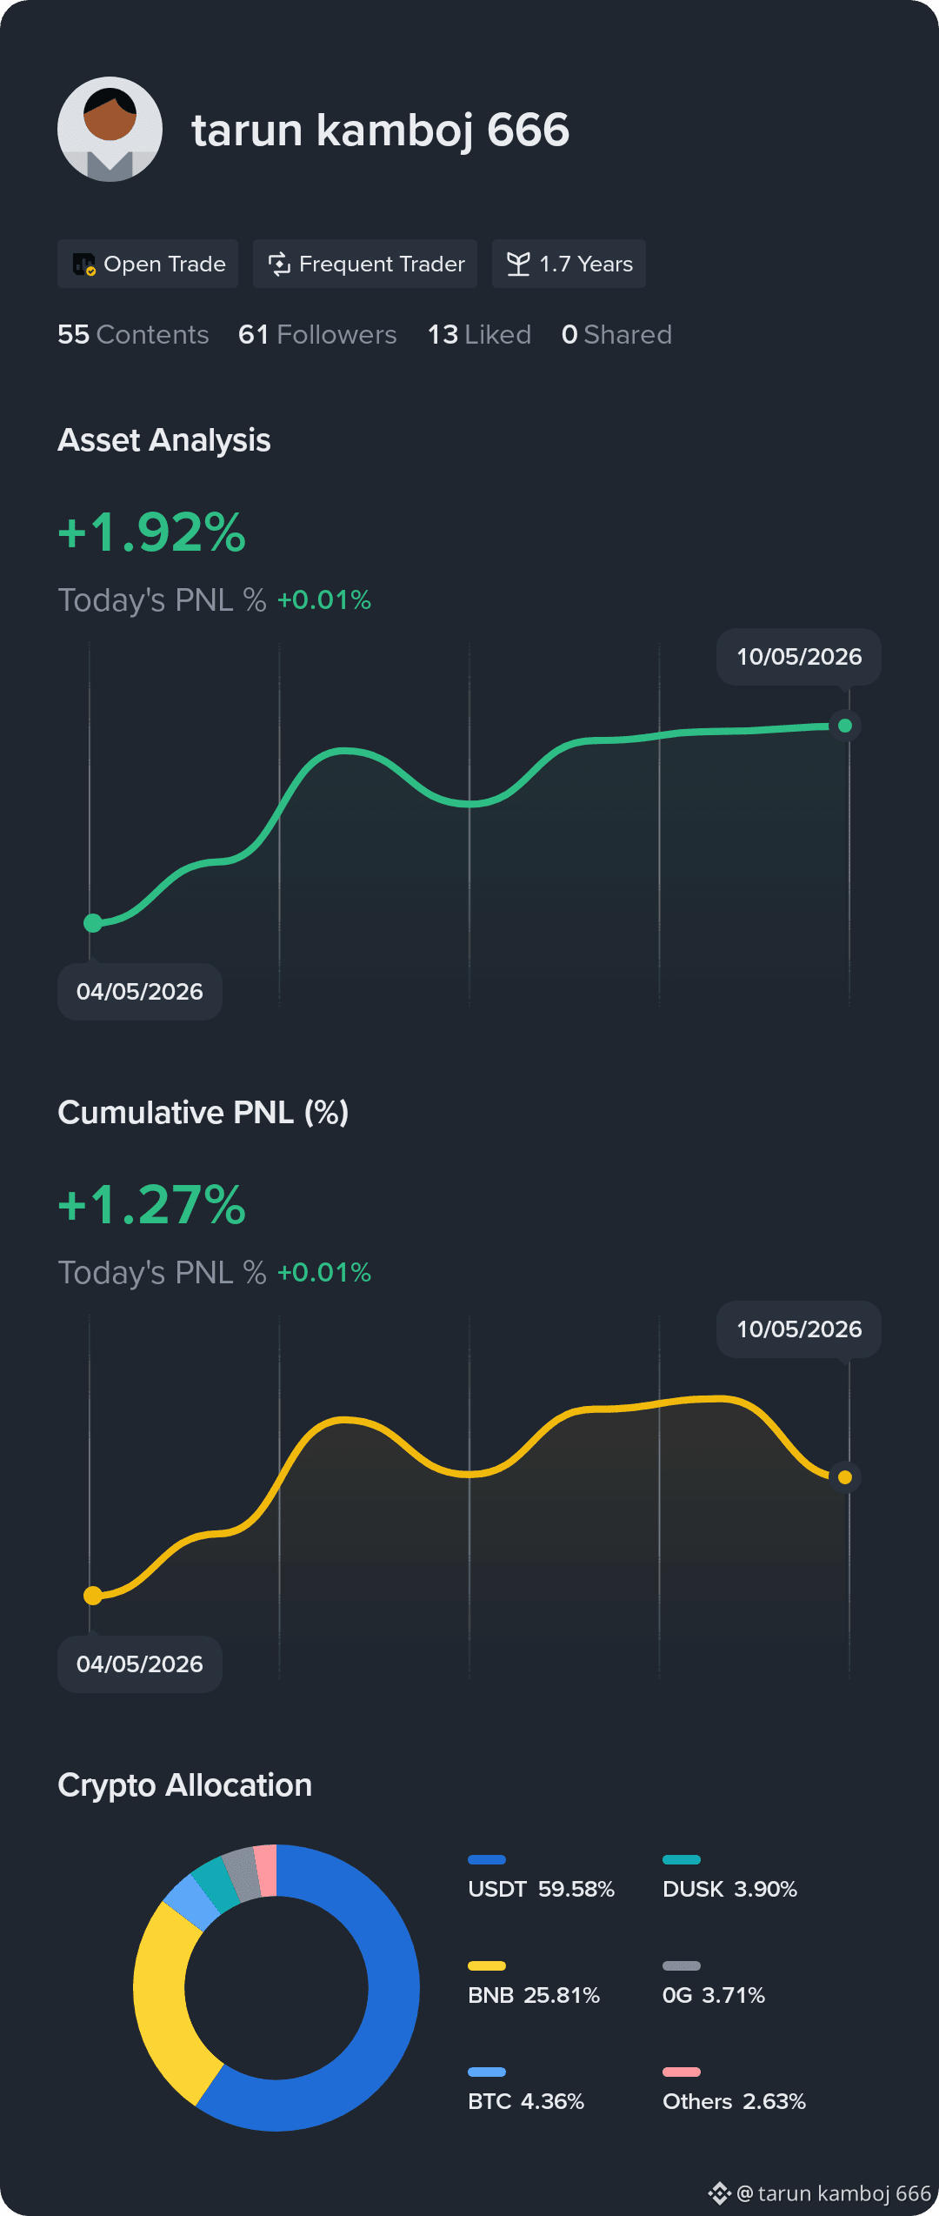Screen dimensions: 939x2216
Task: Click the 1.7 Years sprout icon
Action: coord(518,264)
